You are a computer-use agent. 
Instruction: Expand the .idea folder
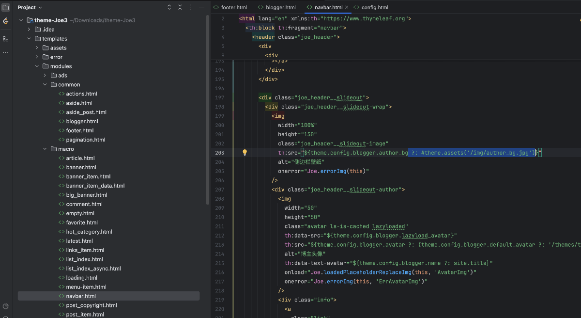click(29, 30)
